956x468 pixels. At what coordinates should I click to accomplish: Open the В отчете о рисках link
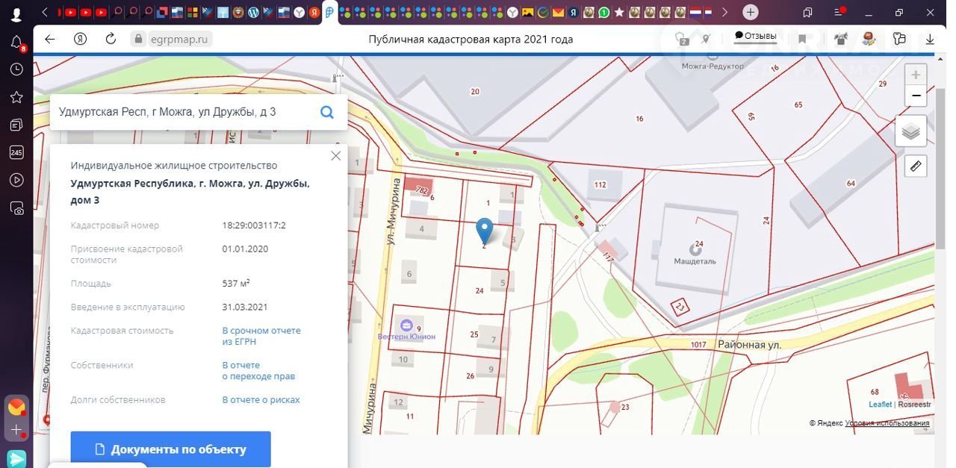261,400
